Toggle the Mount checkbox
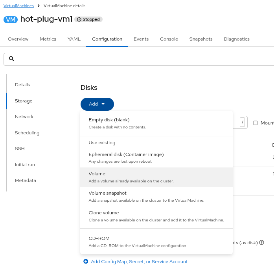The height and width of the screenshot is (275, 274). [x=256, y=123]
